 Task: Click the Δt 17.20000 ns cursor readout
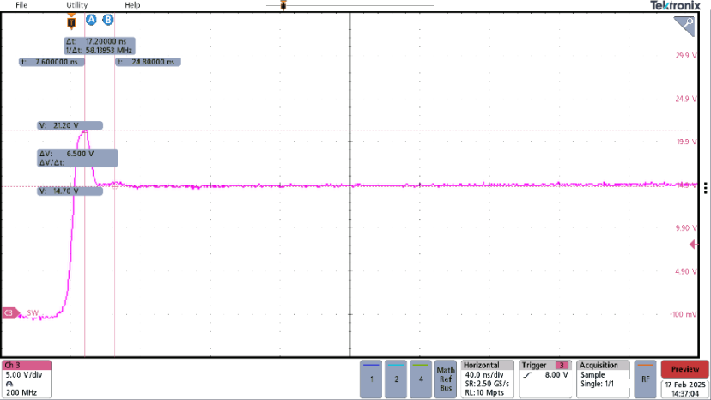pos(100,45)
